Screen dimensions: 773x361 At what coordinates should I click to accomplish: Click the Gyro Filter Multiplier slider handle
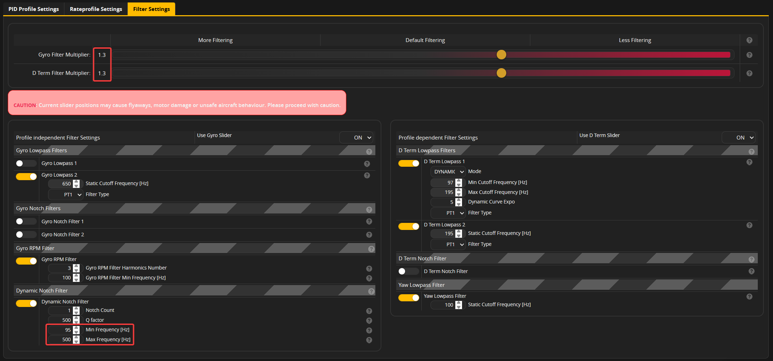point(501,55)
